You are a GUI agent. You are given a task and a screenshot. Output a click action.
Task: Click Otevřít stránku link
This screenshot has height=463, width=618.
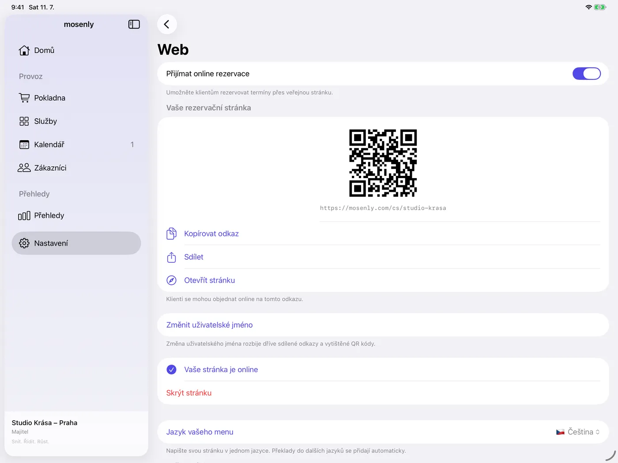210,280
